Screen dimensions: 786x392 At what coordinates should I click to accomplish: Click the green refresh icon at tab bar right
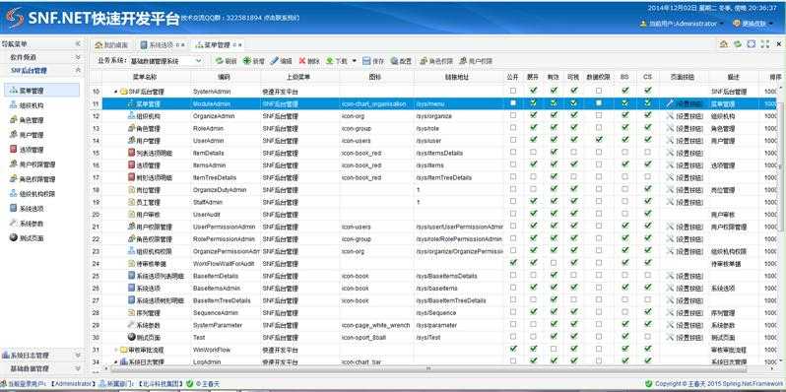pyautogui.click(x=738, y=44)
